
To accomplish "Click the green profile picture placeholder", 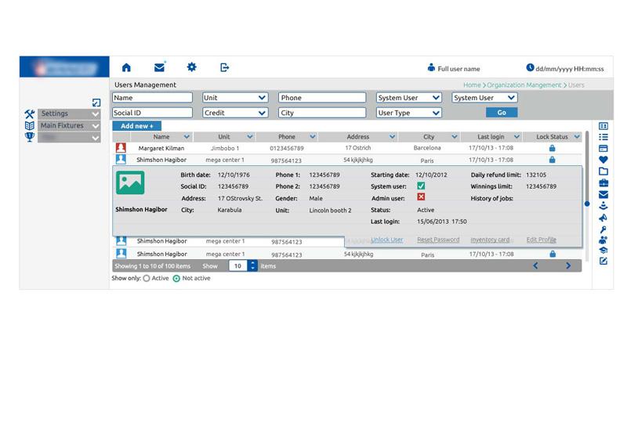I will 130,183.
